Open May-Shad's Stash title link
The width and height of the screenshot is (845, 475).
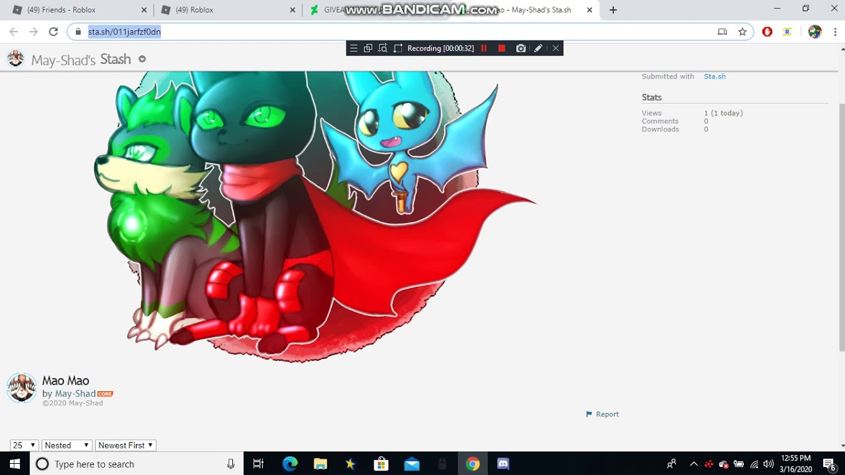[81, 59]
